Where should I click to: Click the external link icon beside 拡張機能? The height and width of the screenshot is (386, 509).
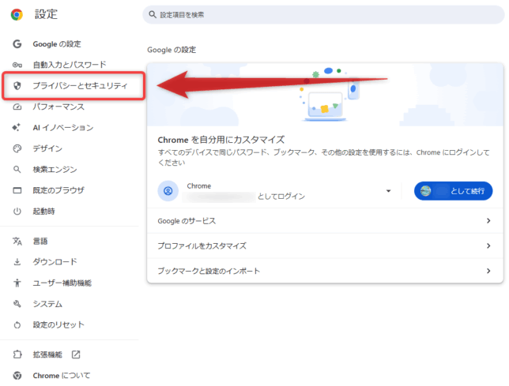pos(76,354)
